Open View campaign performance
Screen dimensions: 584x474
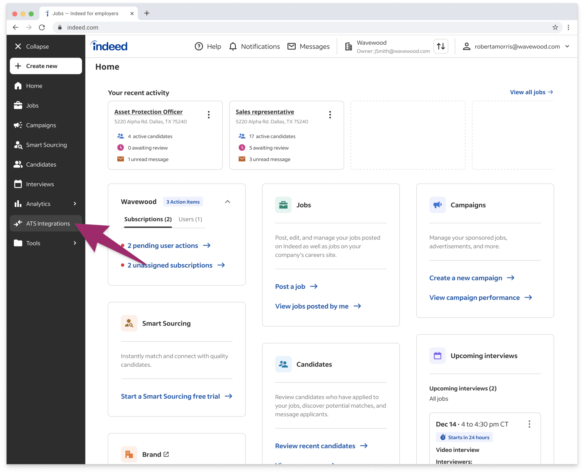pyautogui.click(x=480, y=298)
